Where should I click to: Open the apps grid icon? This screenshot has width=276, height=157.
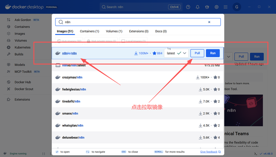point(226,7)
